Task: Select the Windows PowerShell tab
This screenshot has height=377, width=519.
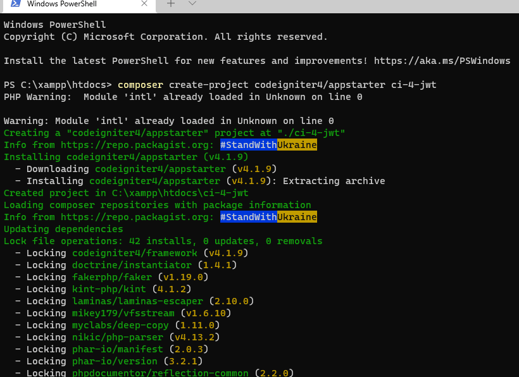Action: tap(78, 5)
